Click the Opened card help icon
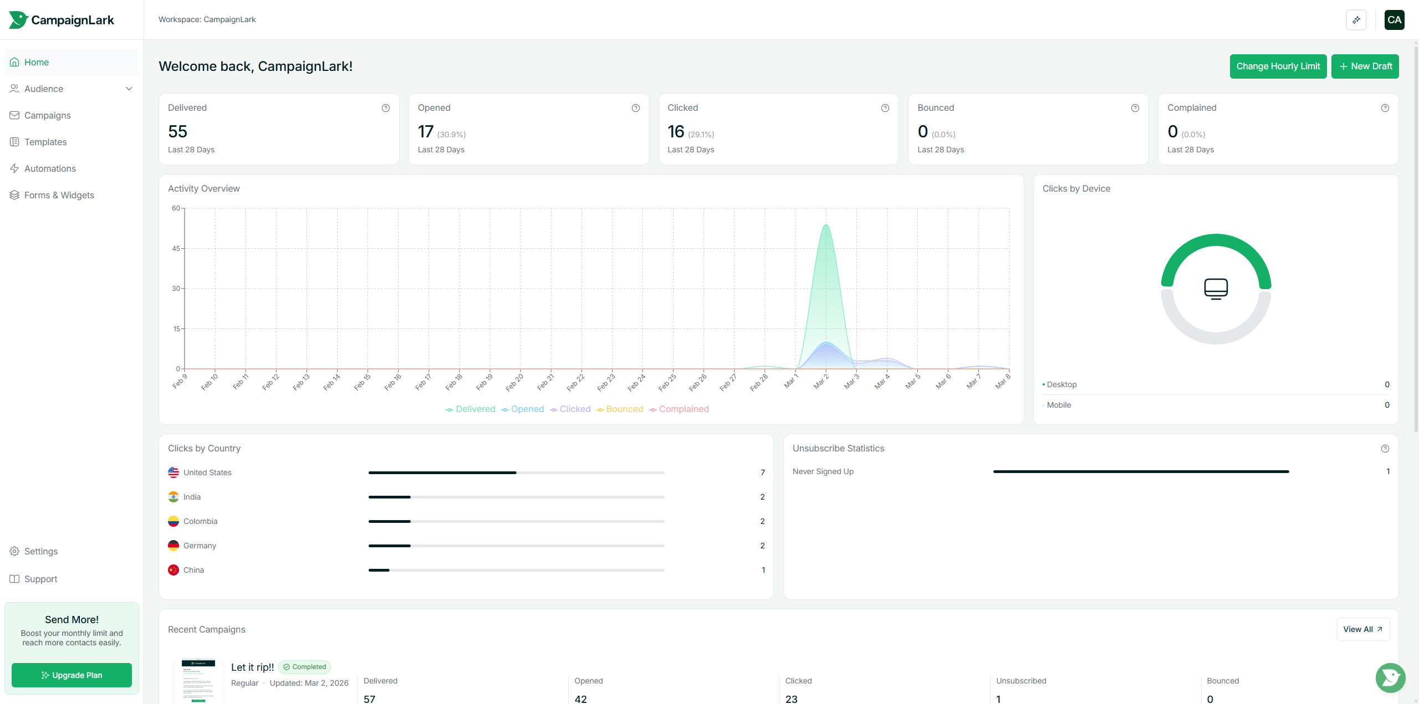1419x704 pixels. coord(636,108)
